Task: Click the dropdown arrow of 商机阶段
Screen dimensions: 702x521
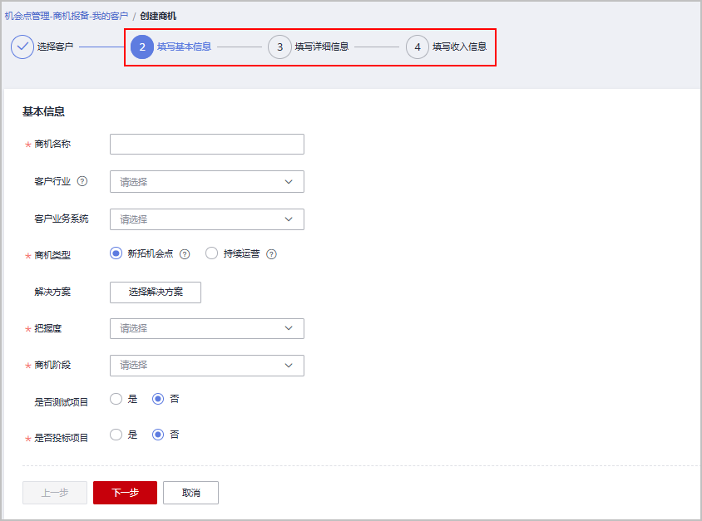Action: pos(289,366)
